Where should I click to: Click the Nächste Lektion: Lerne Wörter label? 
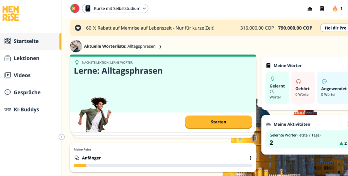[x=107, y=63]
